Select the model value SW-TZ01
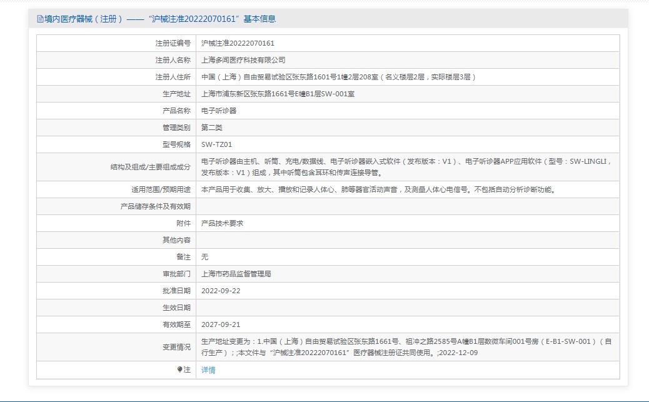Image resolution: width=649 pixels, height=402 pixels. pyautogui.click(x=216, y=144)
